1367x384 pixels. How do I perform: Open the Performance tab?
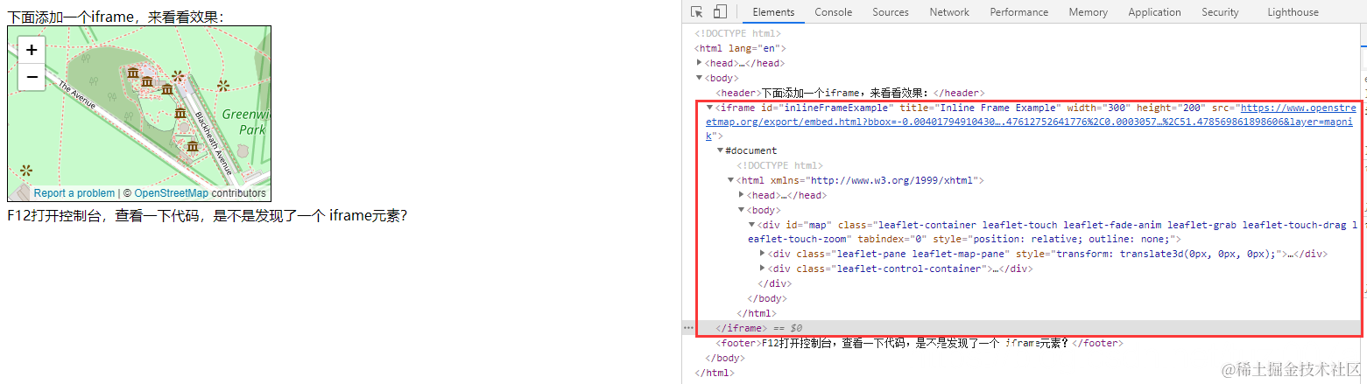1019,11
